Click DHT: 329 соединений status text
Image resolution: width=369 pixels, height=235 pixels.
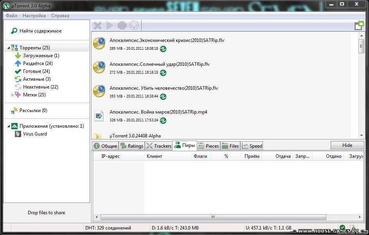pos(108,228)
